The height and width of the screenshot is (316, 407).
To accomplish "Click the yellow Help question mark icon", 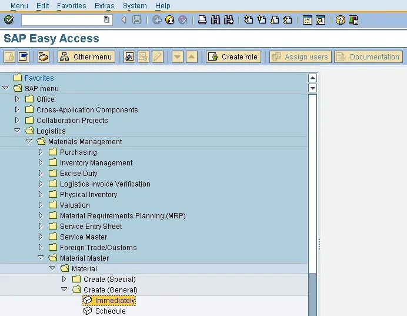I will pos(341,20).
